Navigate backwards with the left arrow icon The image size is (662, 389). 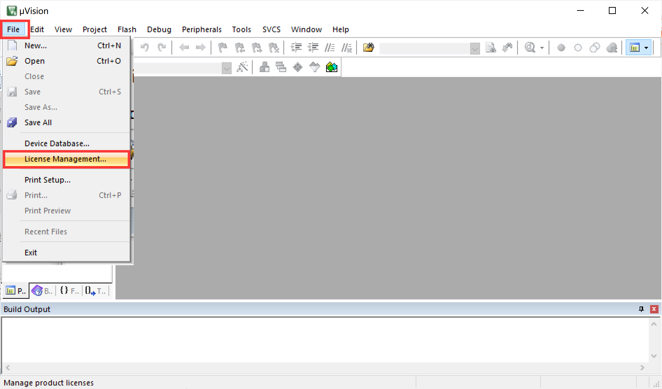[x=184, y=47]
